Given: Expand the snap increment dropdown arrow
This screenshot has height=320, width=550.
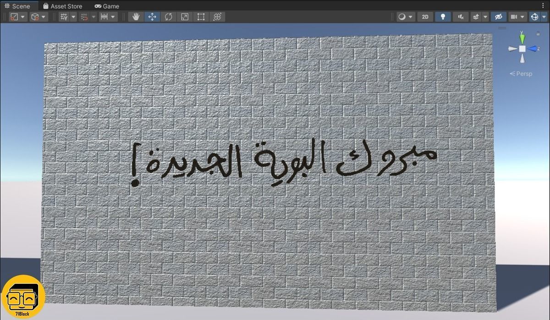Looking at the screenshot, I should point(113,17).
